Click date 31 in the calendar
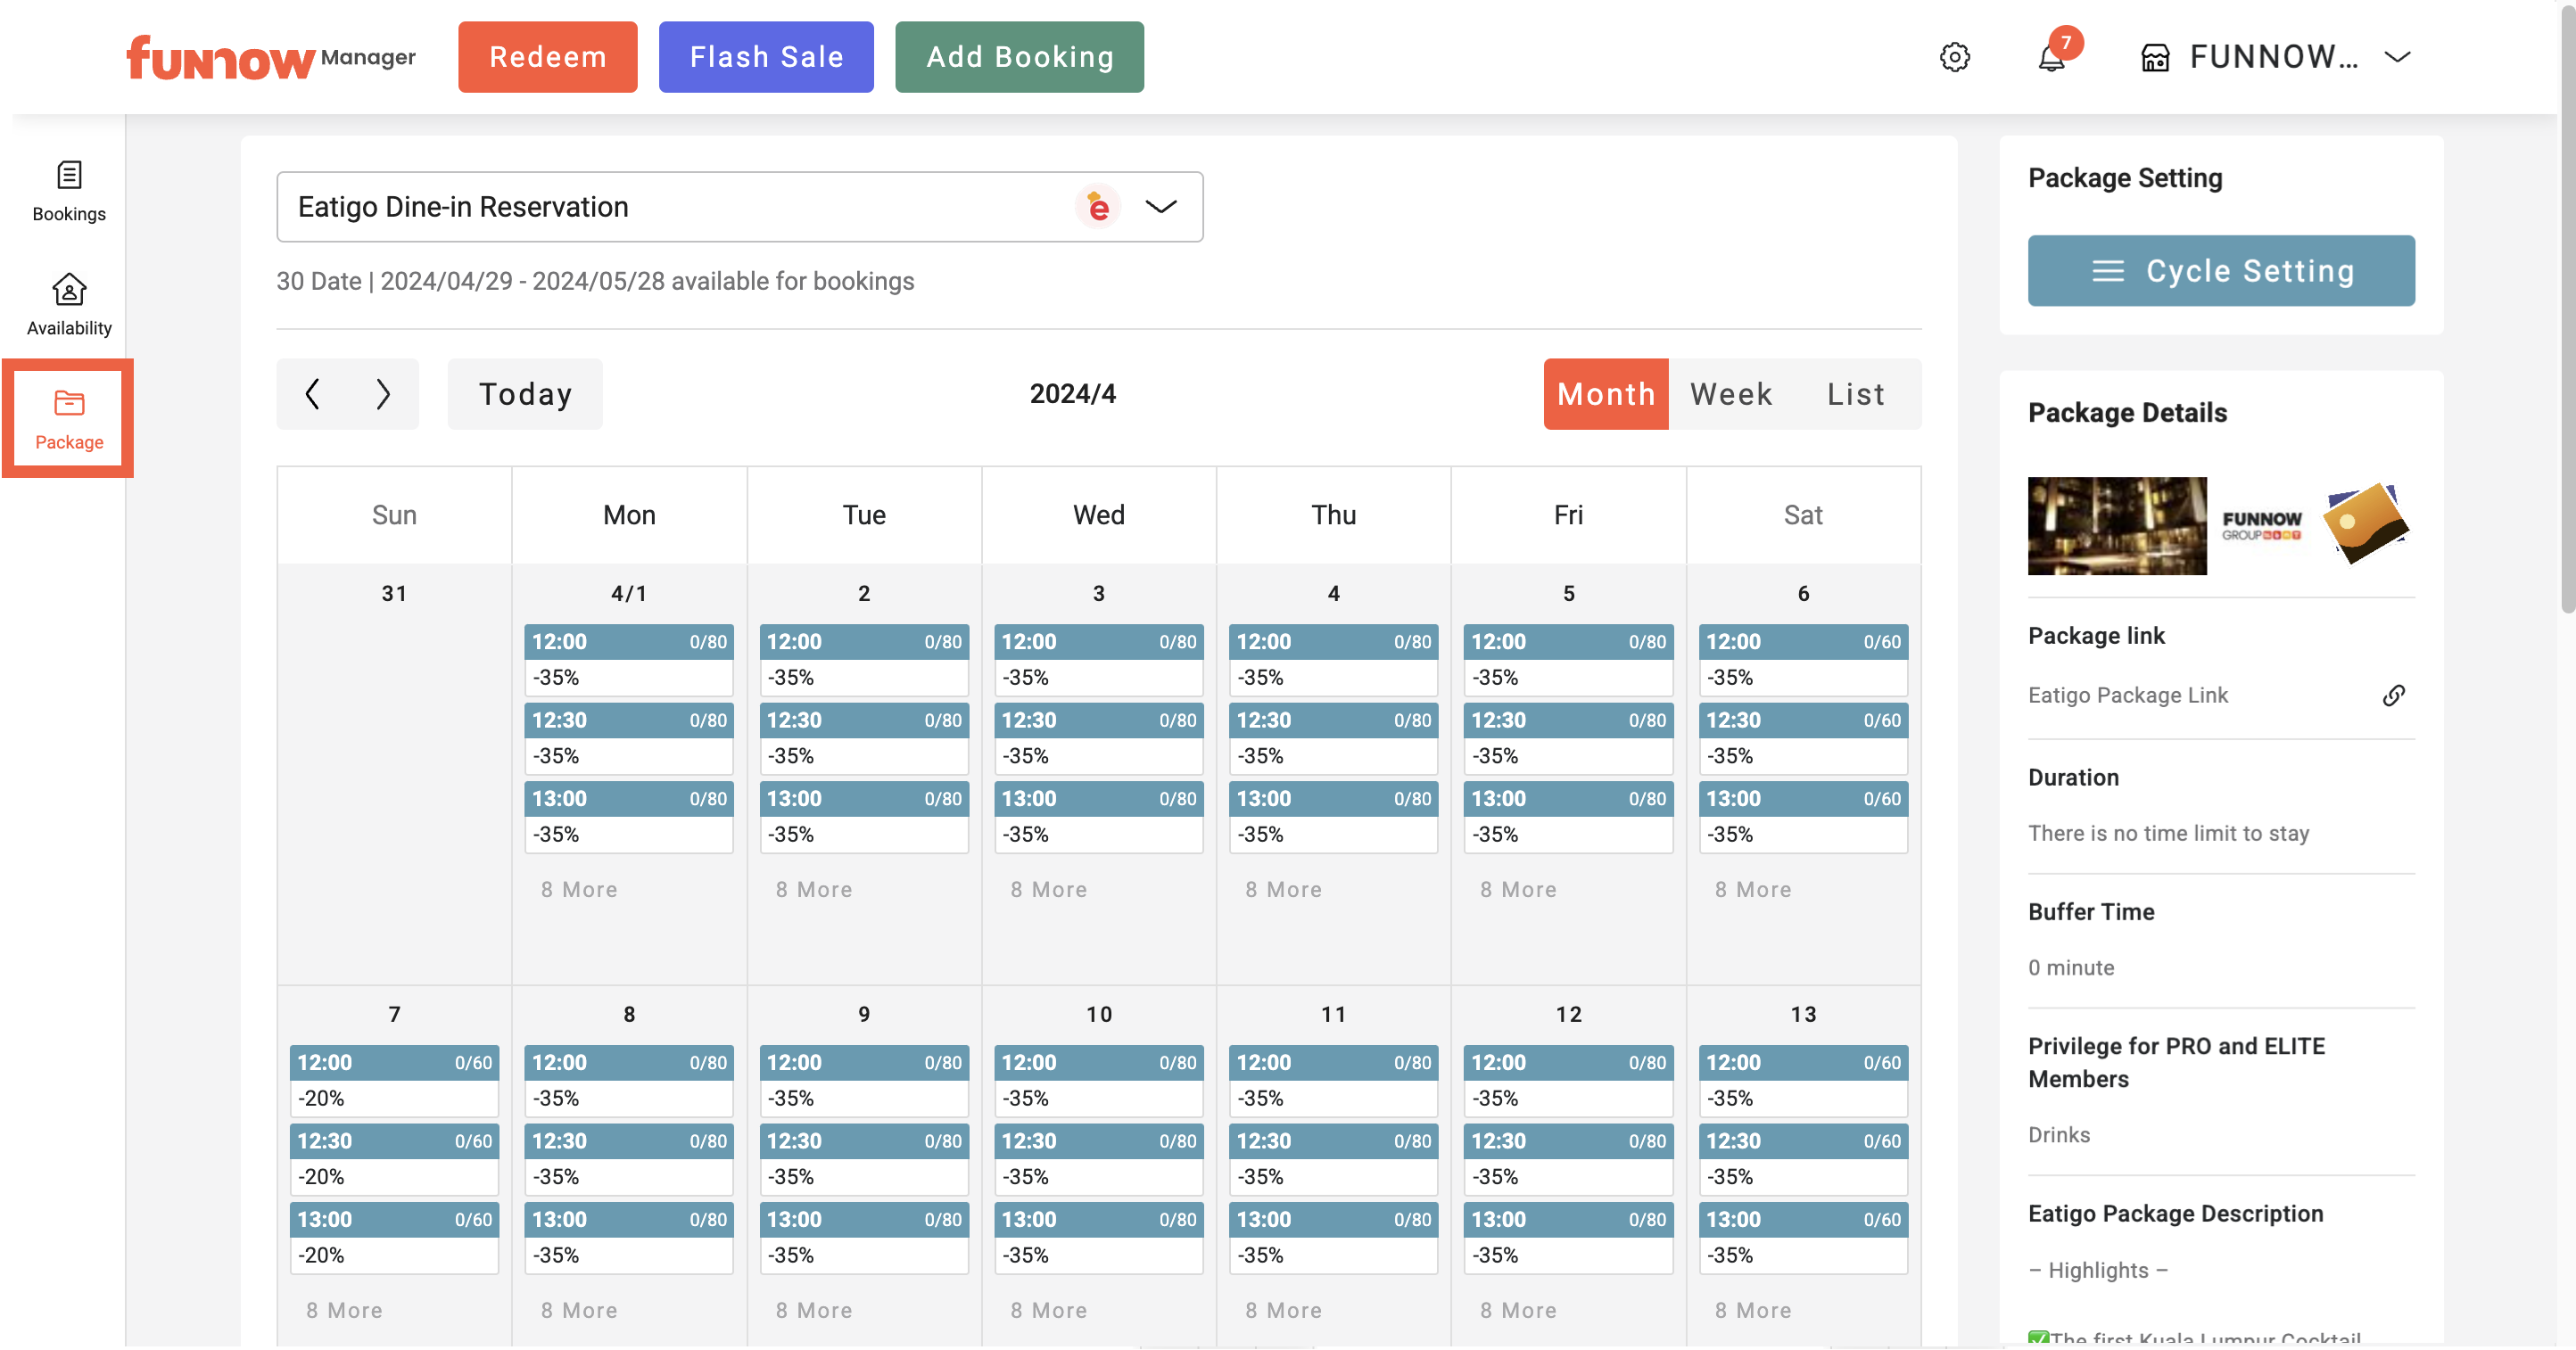This screenshot has width=2576, height=1350. point(394,593)
